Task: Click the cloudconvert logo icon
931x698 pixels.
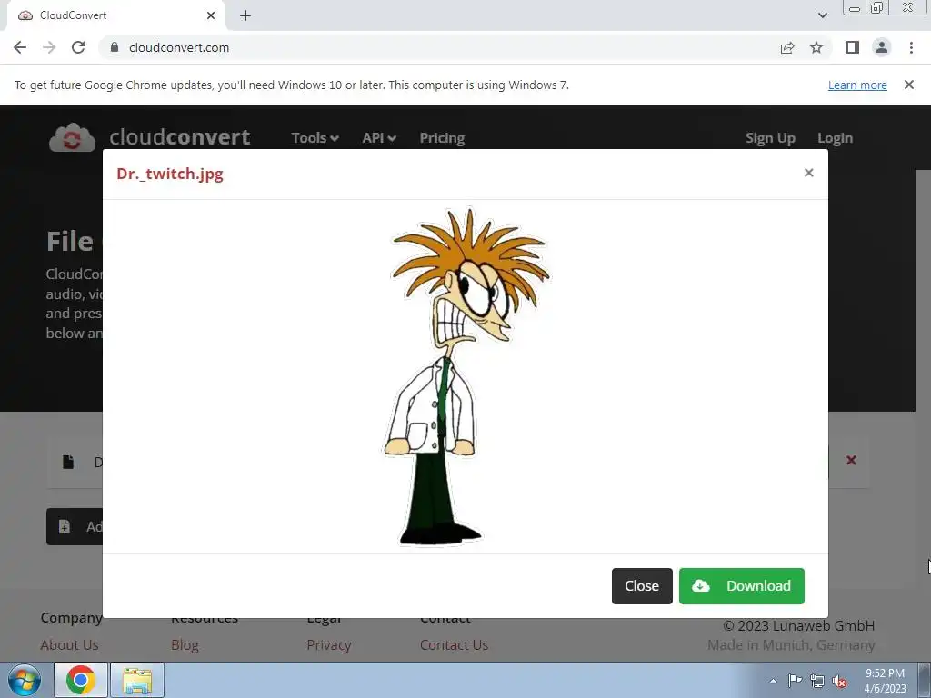Action: [x=72, y=138]
